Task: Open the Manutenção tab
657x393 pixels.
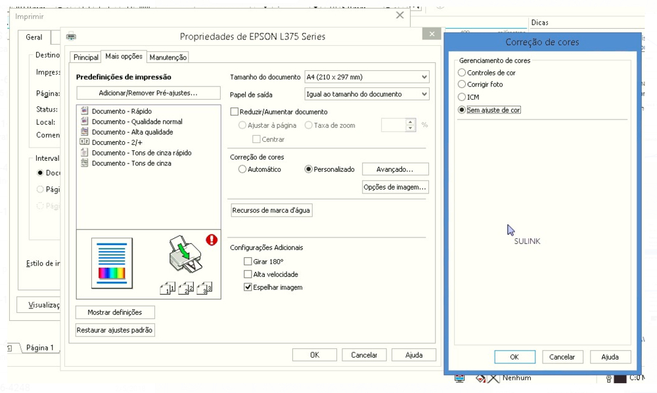Action: coord(168,57)
